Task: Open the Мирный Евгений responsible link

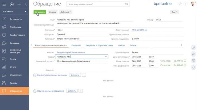Action: pyautogui.click(x=139, y=30)
